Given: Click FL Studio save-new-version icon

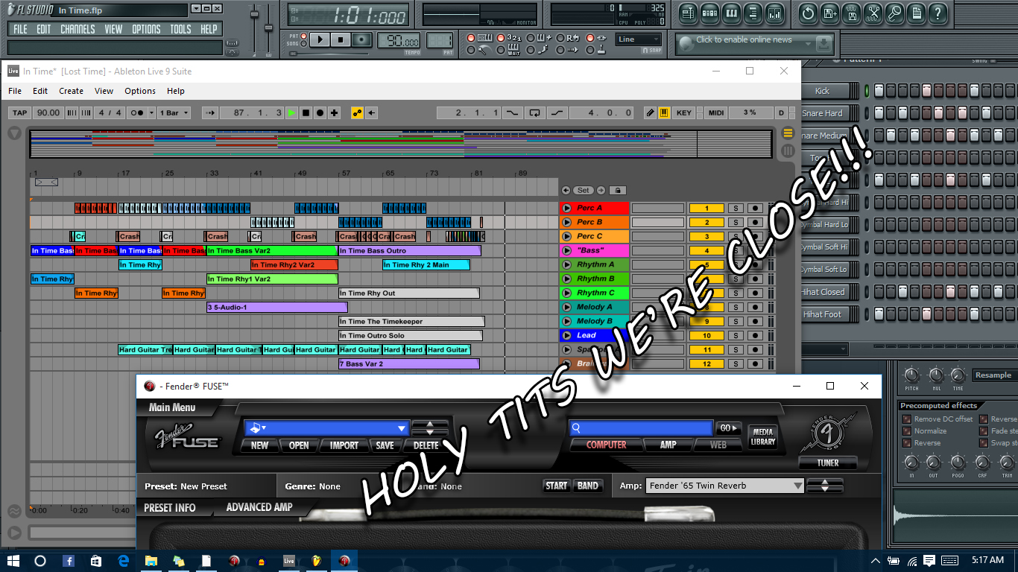Looking at the screenshot, I should [x=829, y=13].
